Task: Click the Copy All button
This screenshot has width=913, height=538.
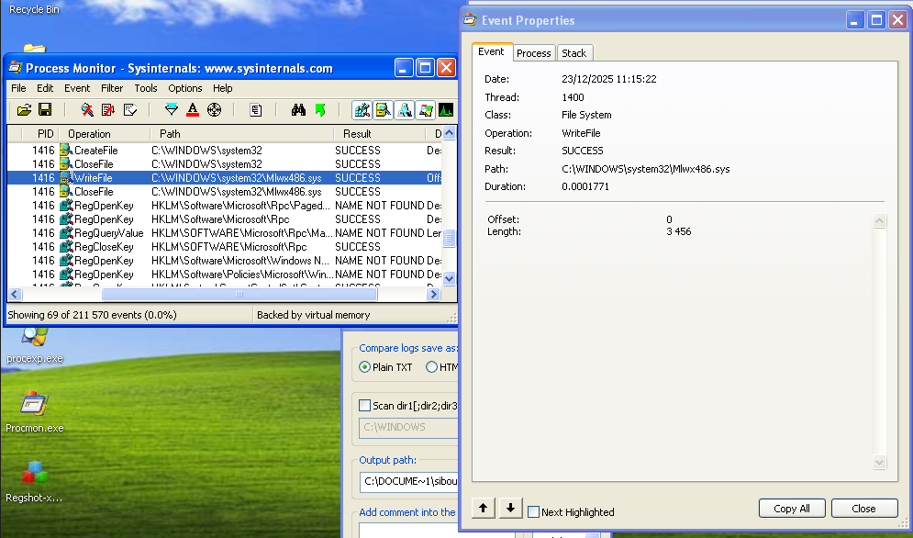Action: [x=791, y=509]
